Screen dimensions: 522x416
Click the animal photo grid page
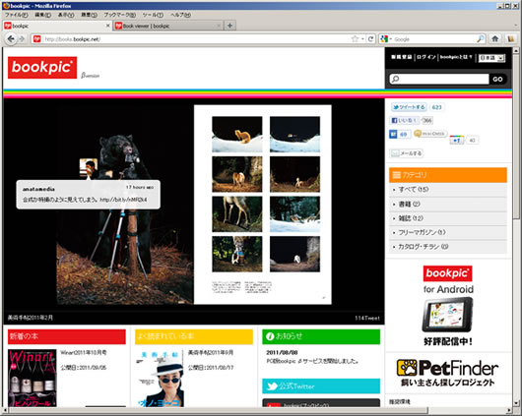point(263,205)
